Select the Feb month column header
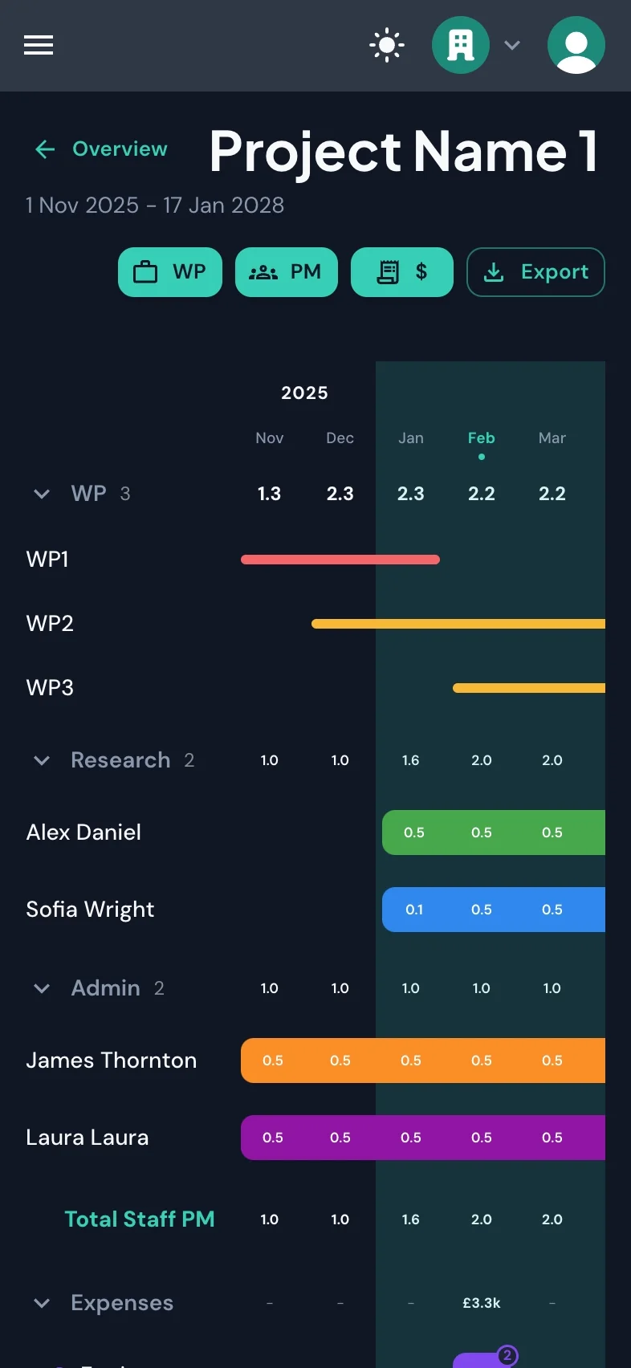Image resolution: width=631 pixels, height=1368 pixels. pyautogui.click(x=481, y=438)
